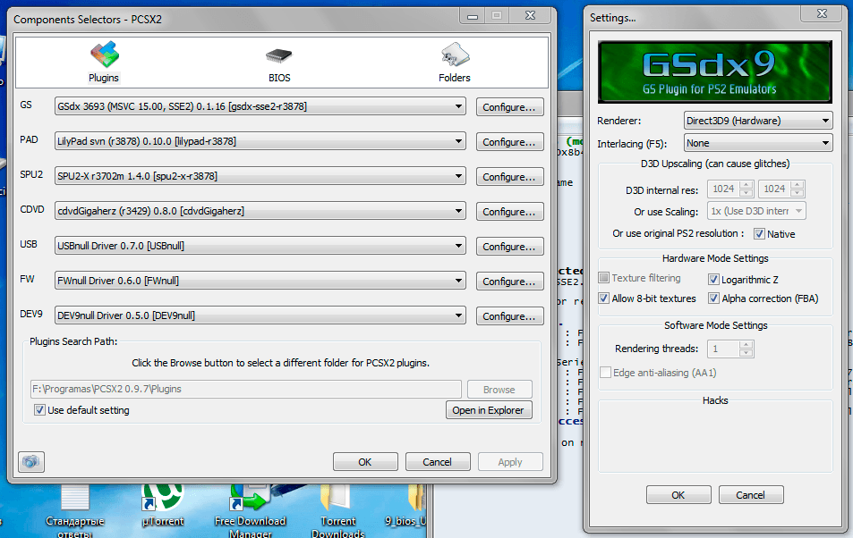Configure the USB plugin

[x=509, y=246]
